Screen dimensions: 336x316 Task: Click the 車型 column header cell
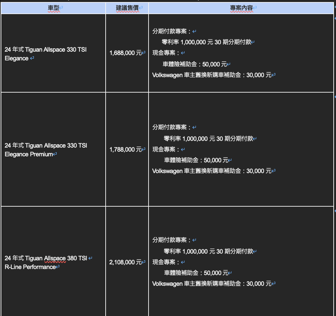tap(53, 8)
